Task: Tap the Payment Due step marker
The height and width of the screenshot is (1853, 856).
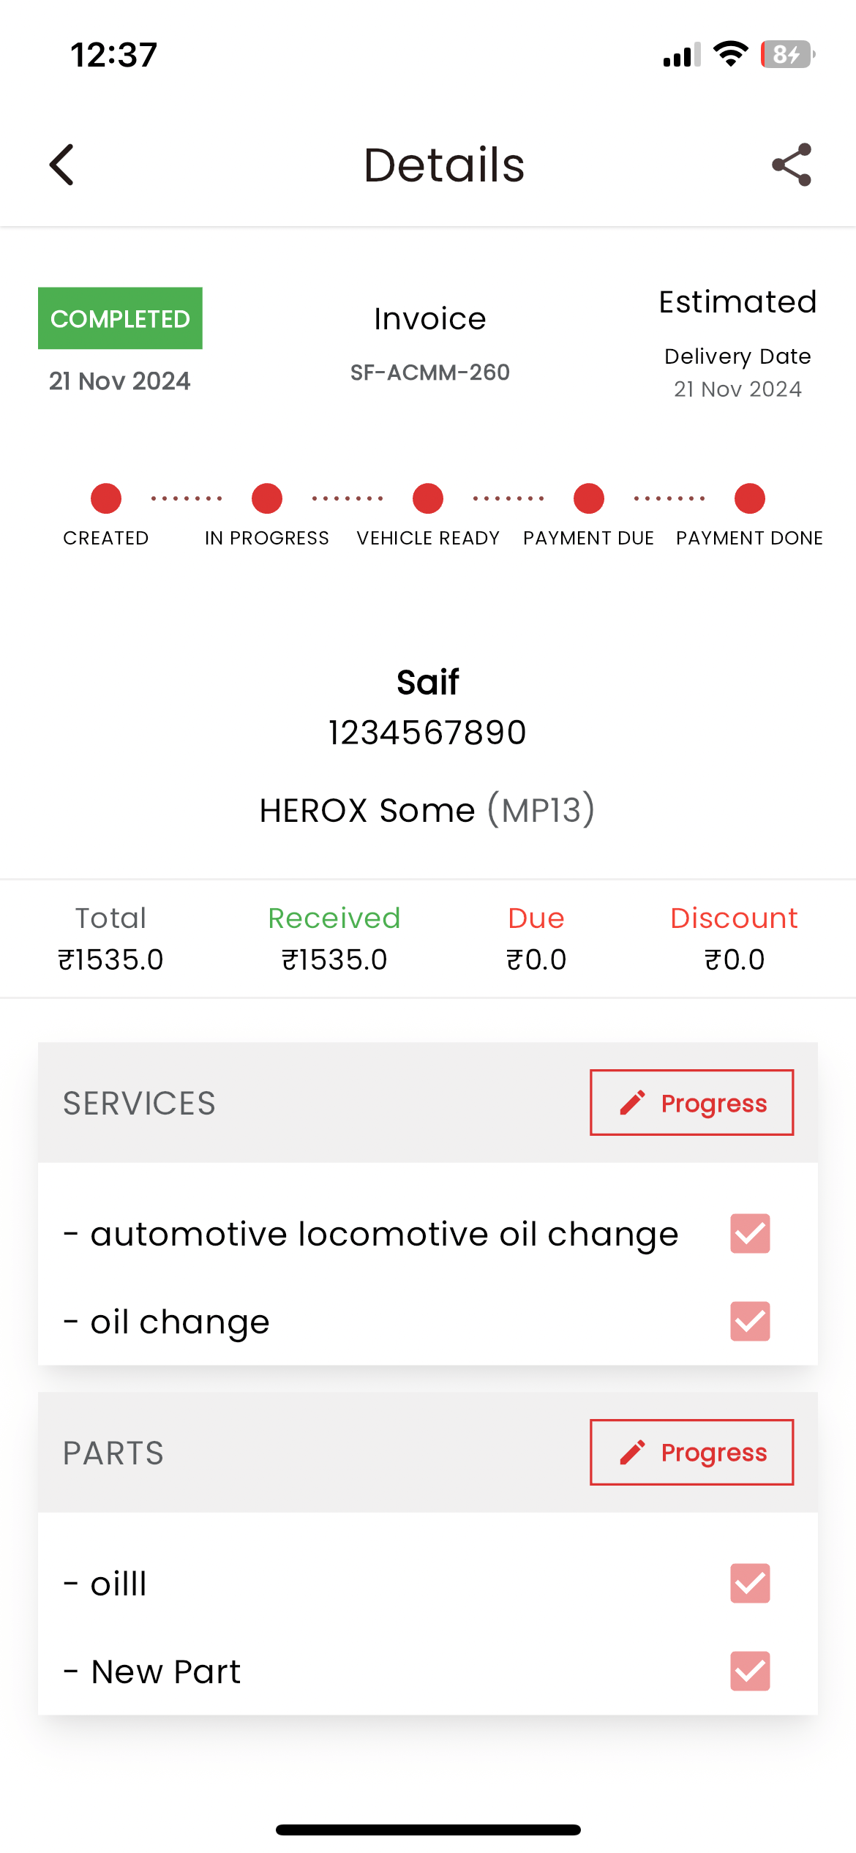Action: pos(589,498)
